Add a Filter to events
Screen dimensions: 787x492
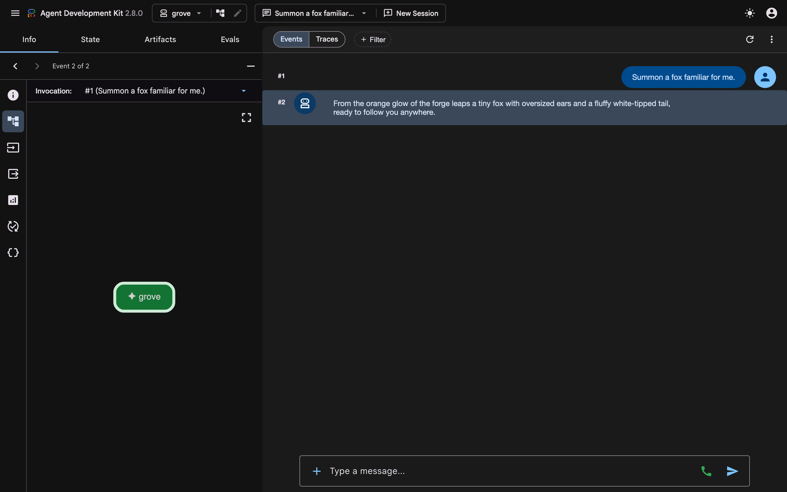pyautogui.click(x=373, y=39)
